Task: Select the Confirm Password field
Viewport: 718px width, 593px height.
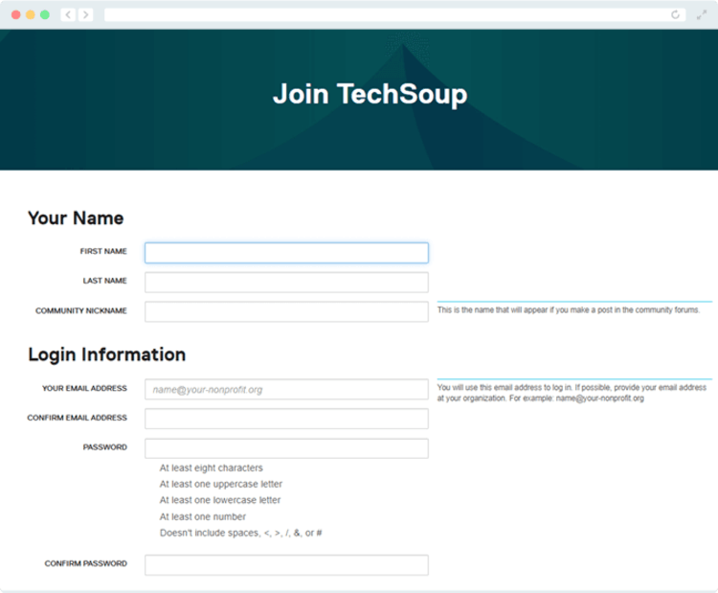Action: click(x=286, y=565)
